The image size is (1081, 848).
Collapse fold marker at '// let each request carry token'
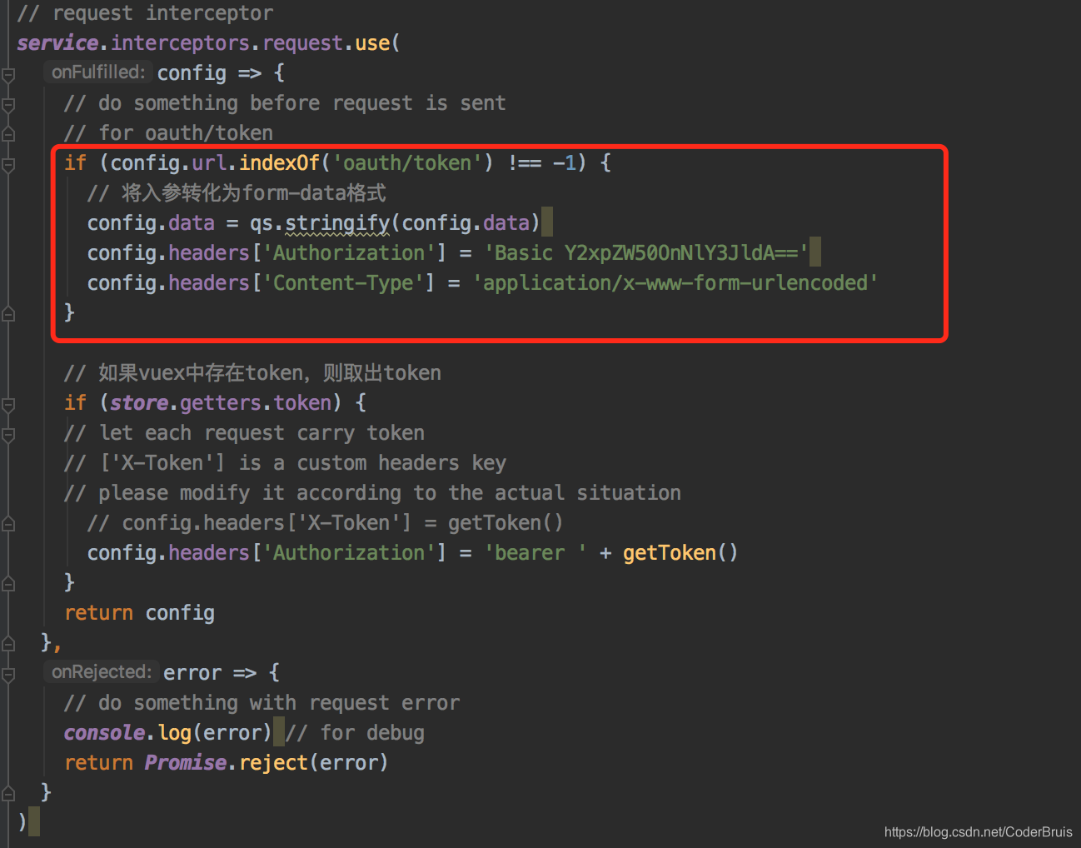8,436
